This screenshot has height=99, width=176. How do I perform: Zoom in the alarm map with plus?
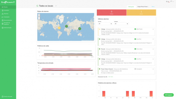[39, 15]
